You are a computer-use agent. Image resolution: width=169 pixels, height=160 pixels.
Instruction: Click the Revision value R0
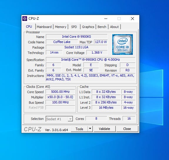(128, 70)
